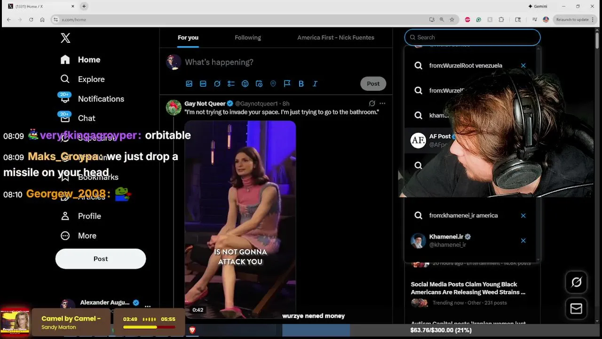Open the red ABP extension icon
Screen dimensions: 602x339
[467, 20]
